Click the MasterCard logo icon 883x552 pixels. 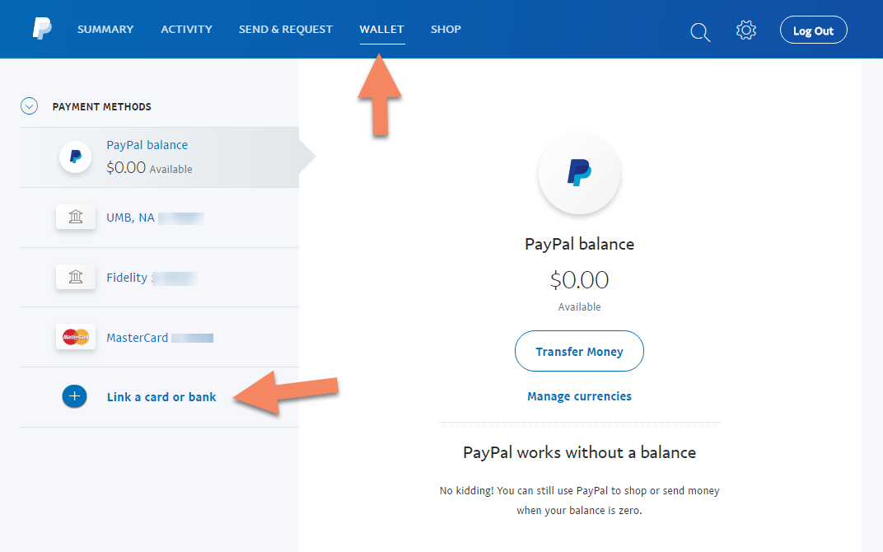(x=76, y=337)
